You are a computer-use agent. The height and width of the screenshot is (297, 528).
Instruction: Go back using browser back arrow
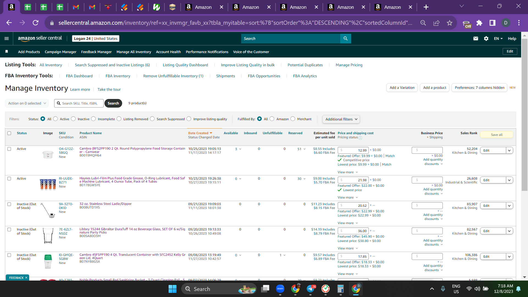tap(9, 23)
